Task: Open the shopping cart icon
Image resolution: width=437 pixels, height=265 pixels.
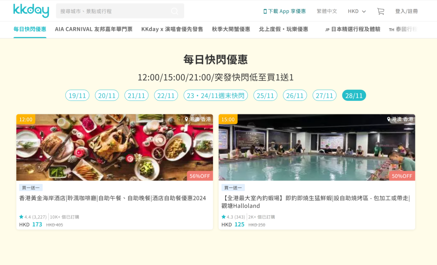Action: (x=381, y=11)
